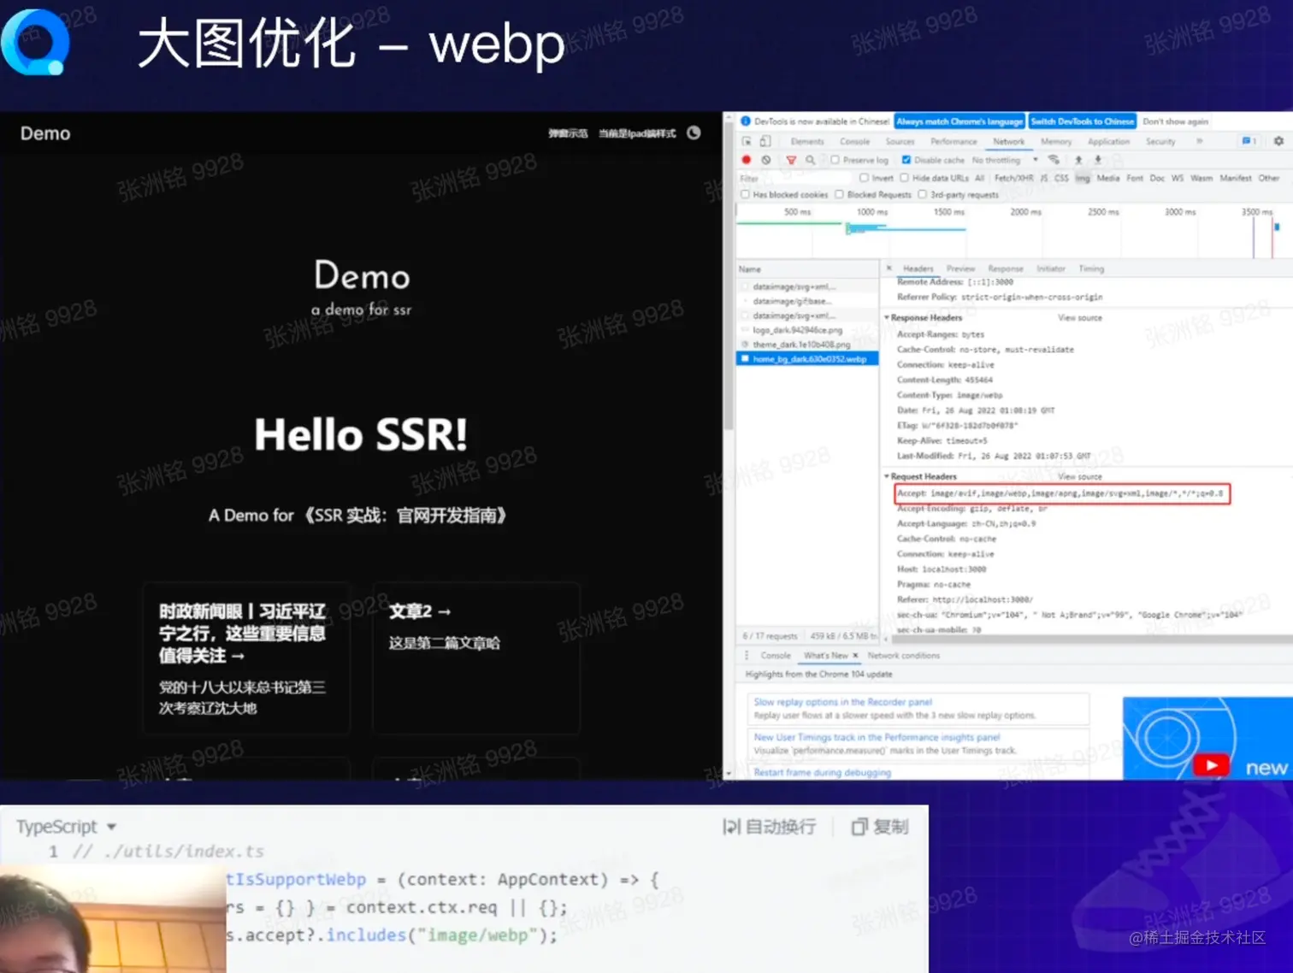Open network conditions wifi icon

pos(1054,160)
